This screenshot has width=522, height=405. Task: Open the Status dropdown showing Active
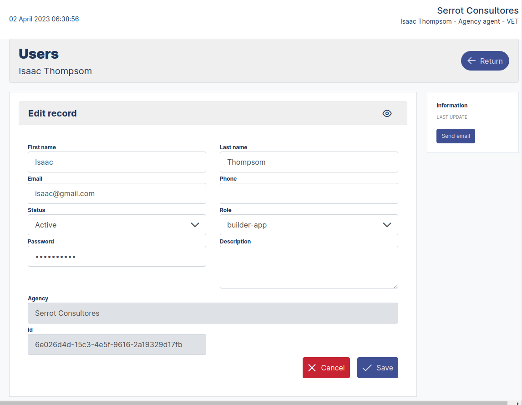pos(117,225)
